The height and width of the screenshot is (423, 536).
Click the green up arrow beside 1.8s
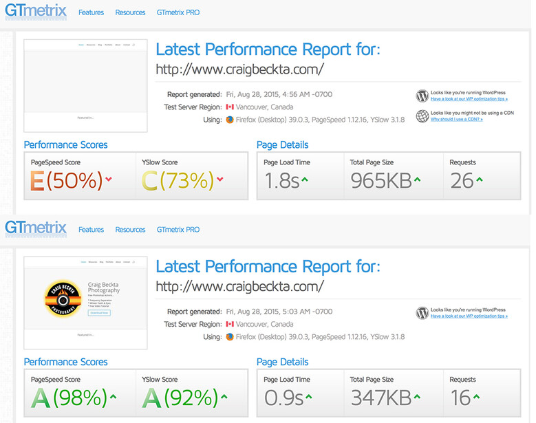click(305, 179)
